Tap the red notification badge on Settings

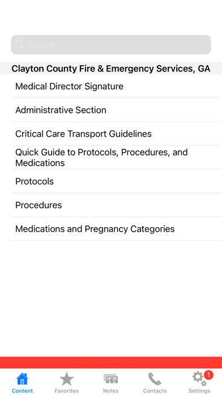[208, 375]
